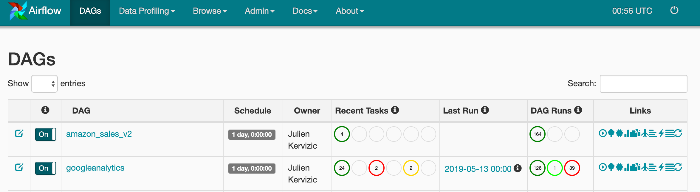
Task: Edit googleanalytics DAG pencil icon
Action: pyautogui.click(x=19, y=167)
